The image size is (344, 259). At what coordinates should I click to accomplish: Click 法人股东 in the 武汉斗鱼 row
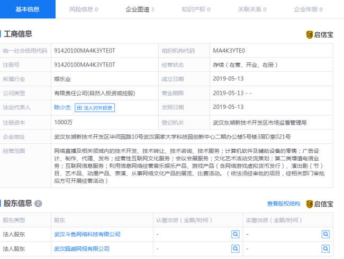pyautogui.click(x=14, y=235)
